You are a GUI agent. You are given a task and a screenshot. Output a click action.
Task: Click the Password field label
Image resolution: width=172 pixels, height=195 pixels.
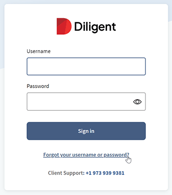click(x=38, y=86)
